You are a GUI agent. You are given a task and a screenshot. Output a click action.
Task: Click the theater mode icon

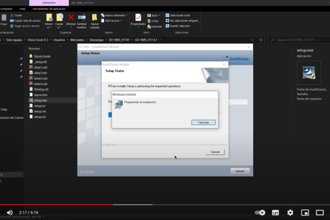click(x=320, y=213)
